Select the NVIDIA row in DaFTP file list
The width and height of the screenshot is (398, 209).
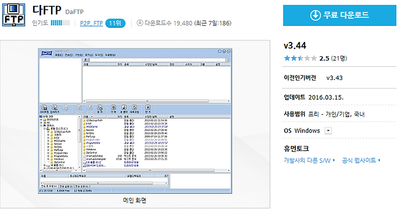tap(125, 133)
